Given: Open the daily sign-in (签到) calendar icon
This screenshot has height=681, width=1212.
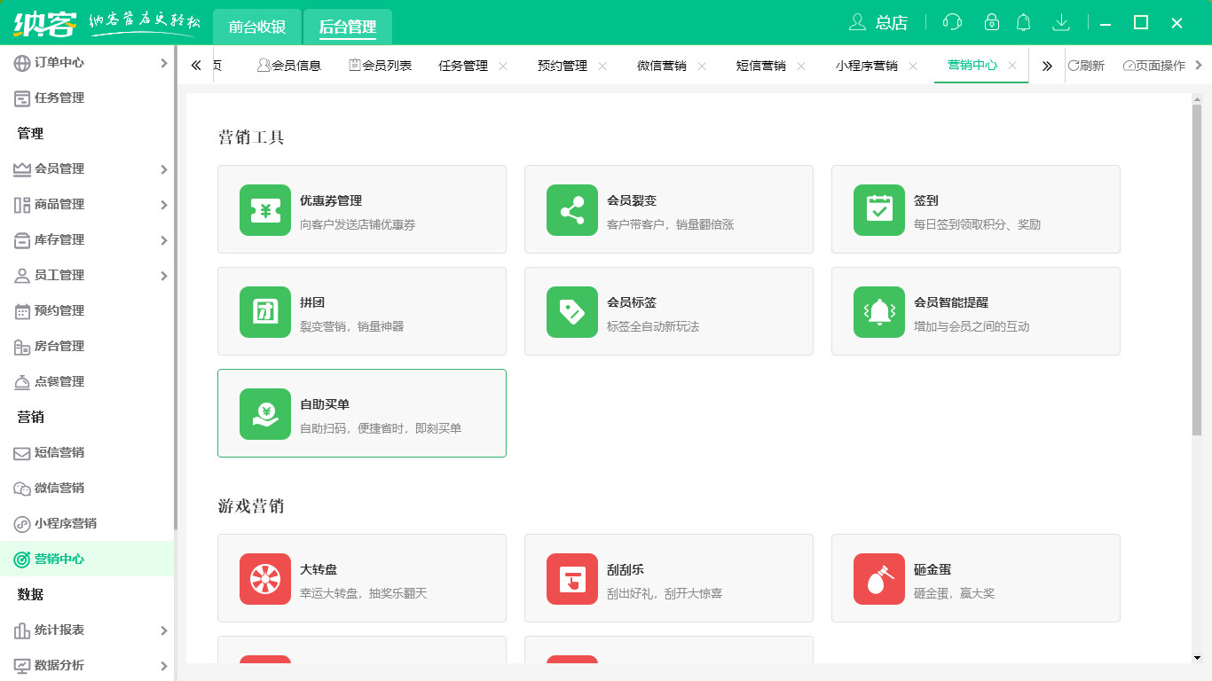Looking at the screenshot, I should (x=879, y=210).
